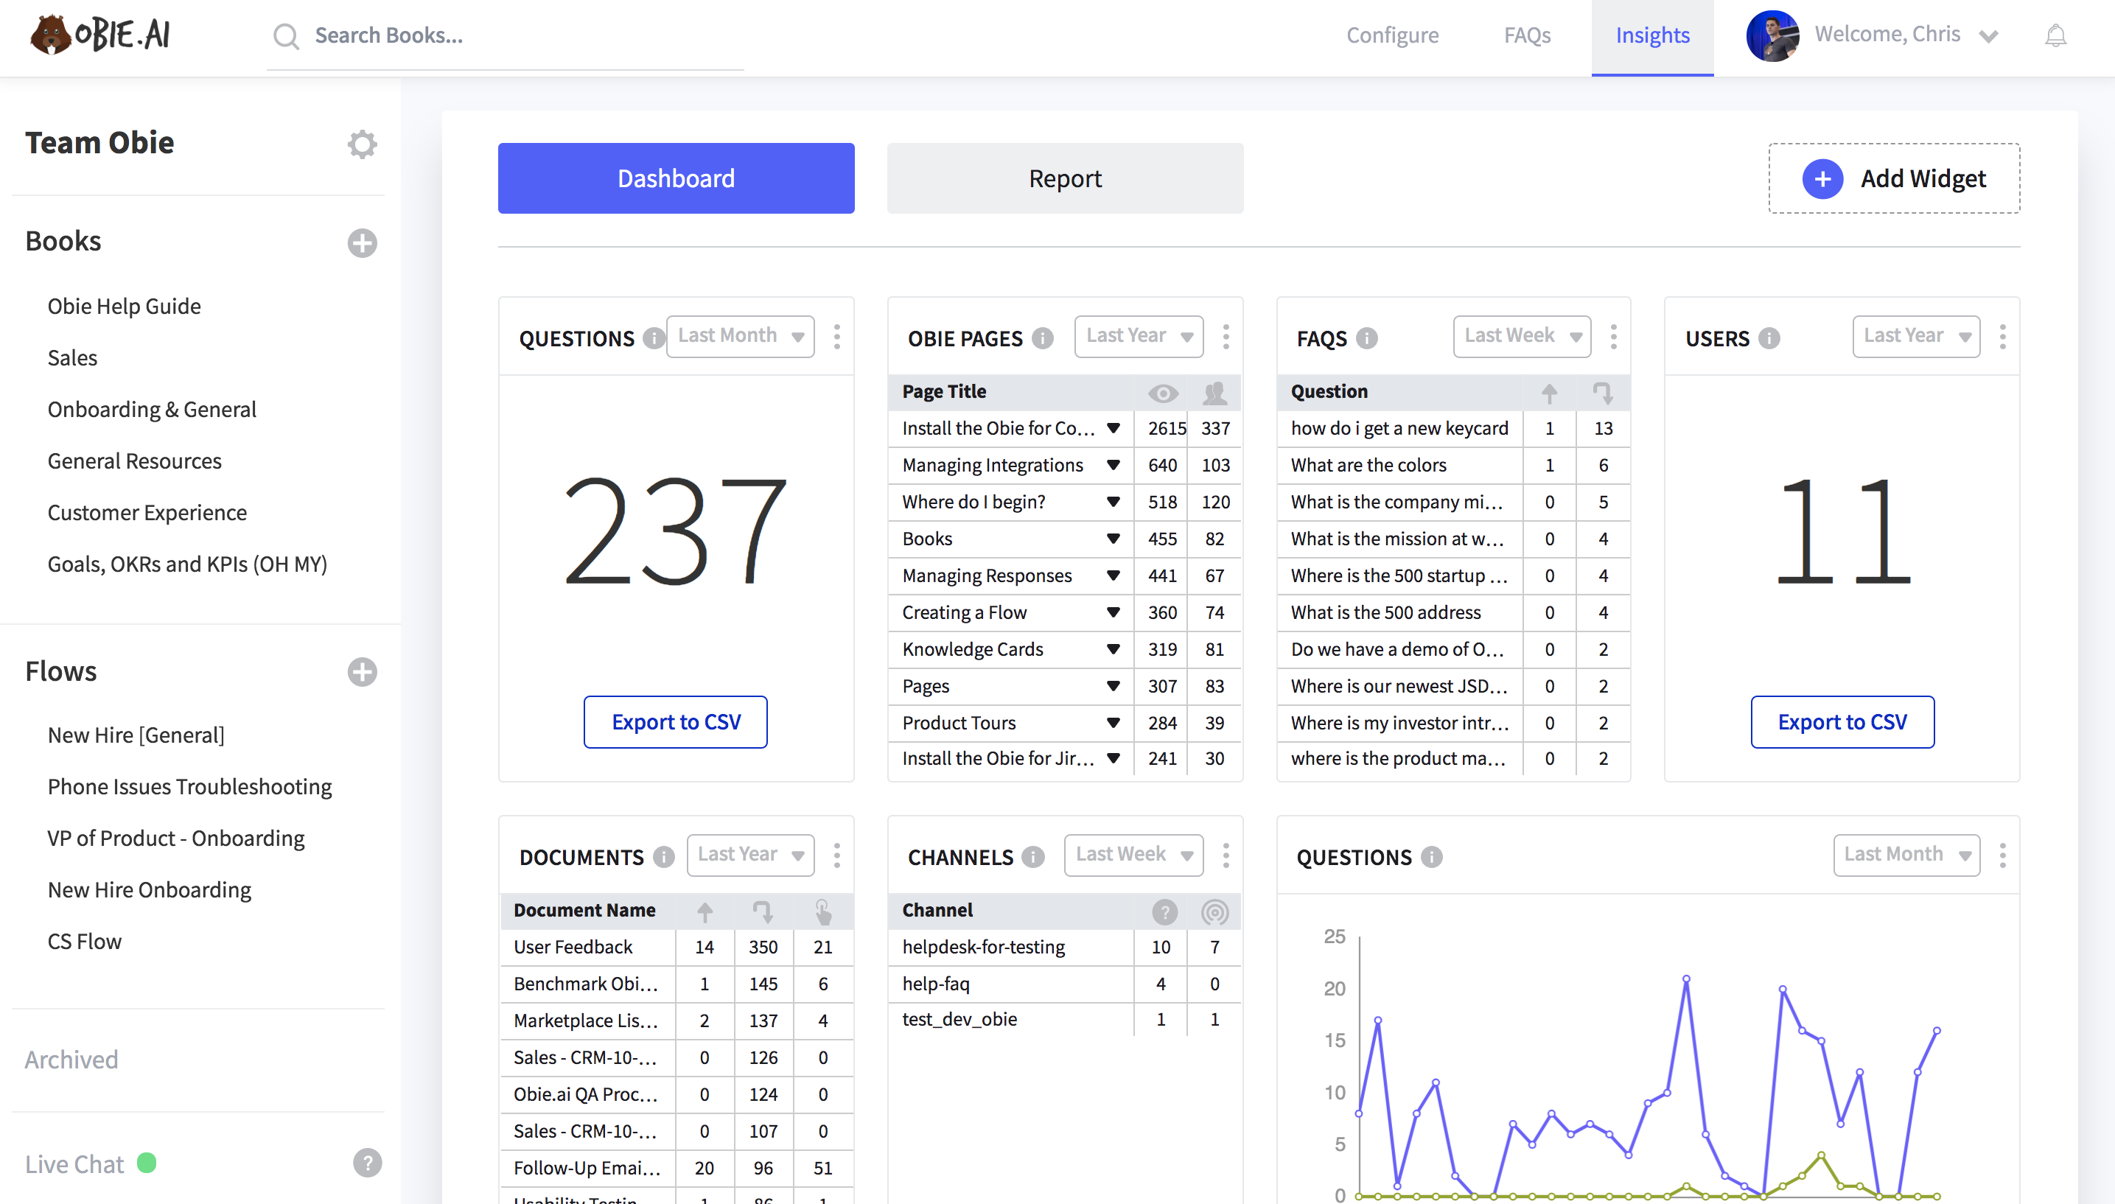Click Chris's profile avatar photo
This screenshot has height=1204, width=2115.
[x=1772, y=35]
